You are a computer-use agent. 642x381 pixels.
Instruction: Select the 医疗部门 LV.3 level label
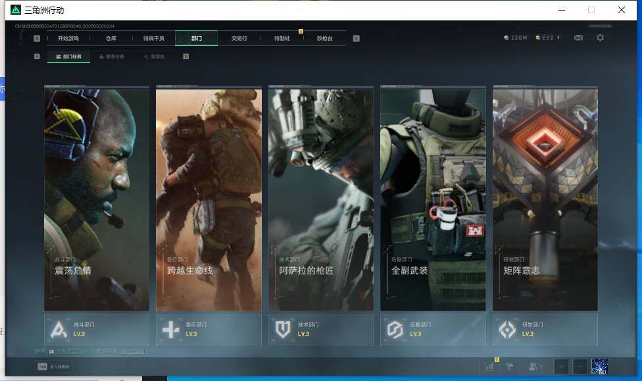click(191, 334)
